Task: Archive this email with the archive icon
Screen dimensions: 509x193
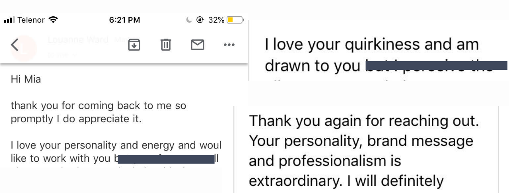Action: (x=134, y=45)
